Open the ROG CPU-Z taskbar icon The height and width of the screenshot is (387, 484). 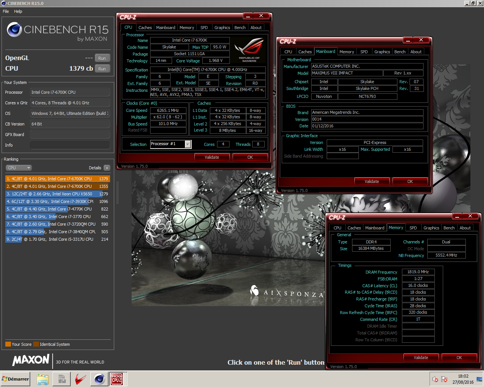[x=117, y=379]
